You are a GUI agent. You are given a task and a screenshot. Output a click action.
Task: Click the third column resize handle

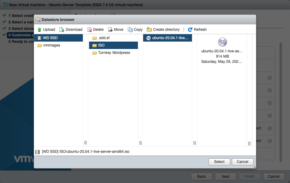click(194, 143)
